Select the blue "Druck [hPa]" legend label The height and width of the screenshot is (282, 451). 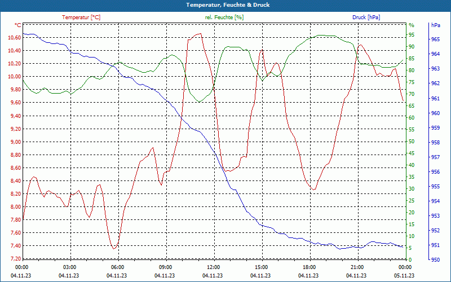coord(366,17)
